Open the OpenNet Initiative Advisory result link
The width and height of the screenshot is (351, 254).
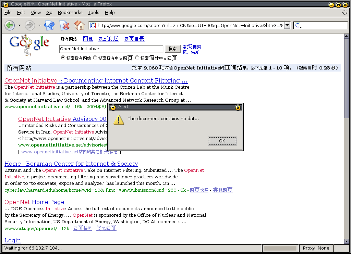(x=63, y=119)
